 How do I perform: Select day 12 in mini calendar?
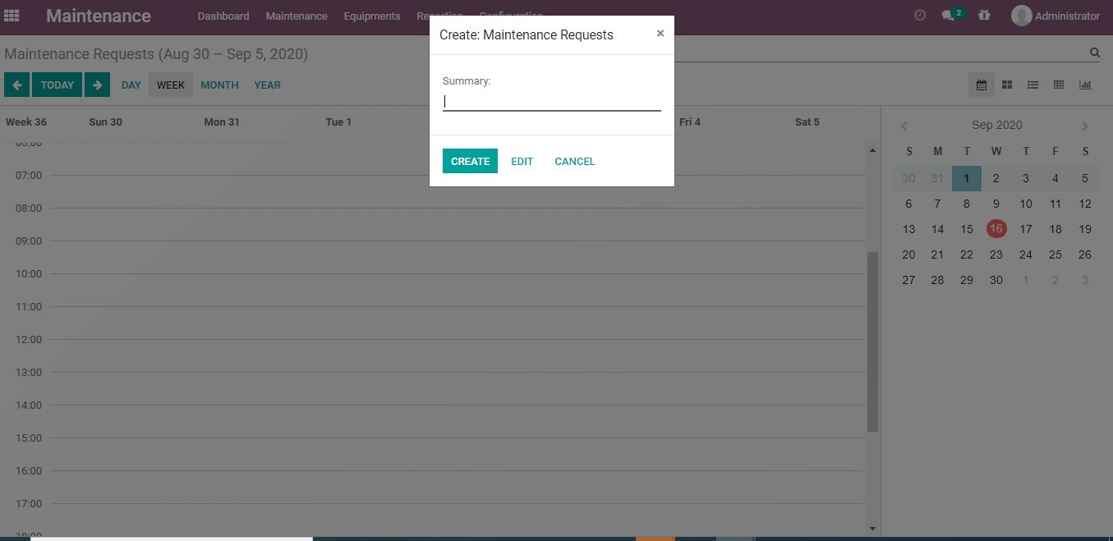pos(1085,204)
